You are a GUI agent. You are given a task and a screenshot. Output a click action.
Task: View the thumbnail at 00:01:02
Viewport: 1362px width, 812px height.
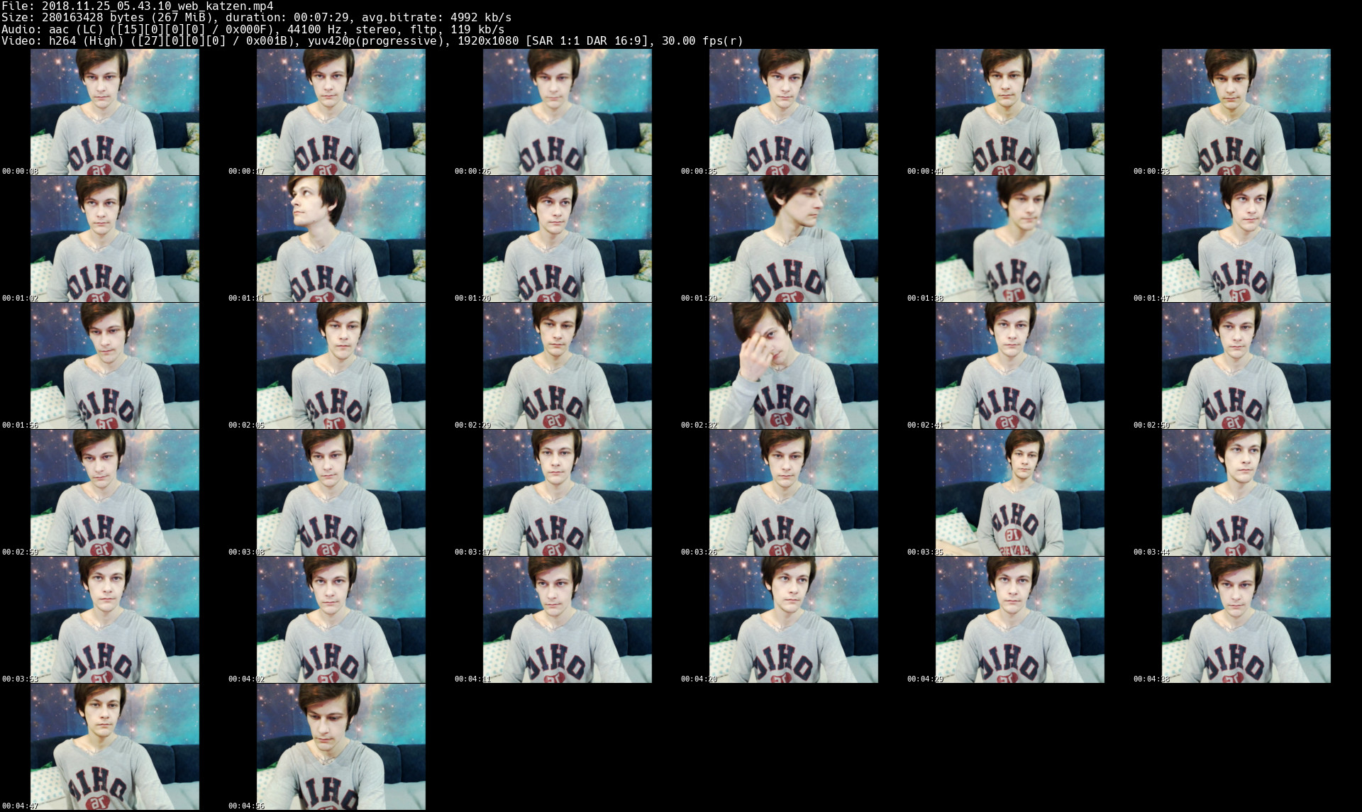(114, 239)
